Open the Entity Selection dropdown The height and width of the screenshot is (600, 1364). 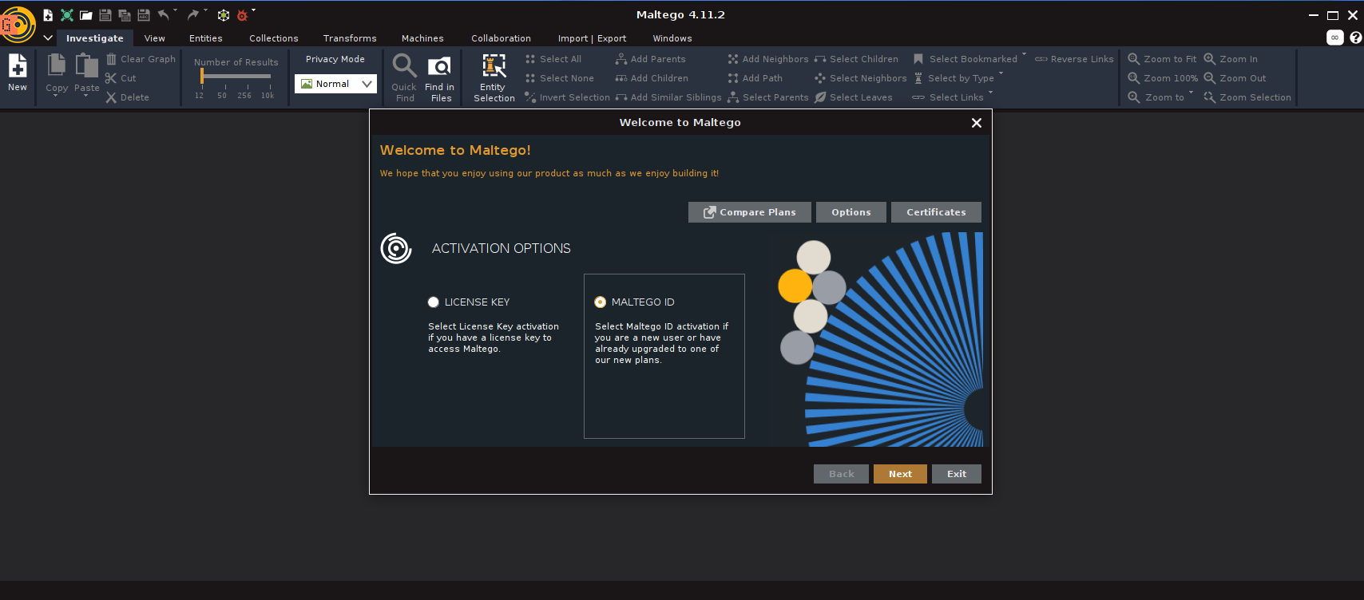point(494,77)
